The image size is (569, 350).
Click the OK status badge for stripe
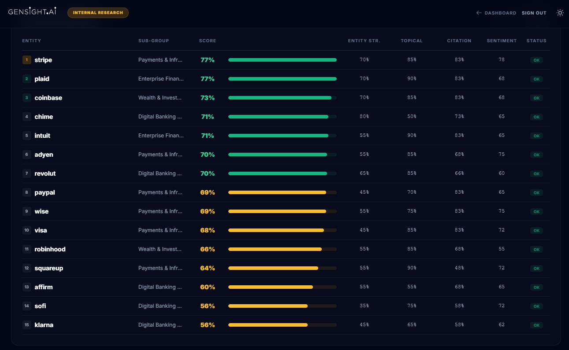tap(536, 60)
